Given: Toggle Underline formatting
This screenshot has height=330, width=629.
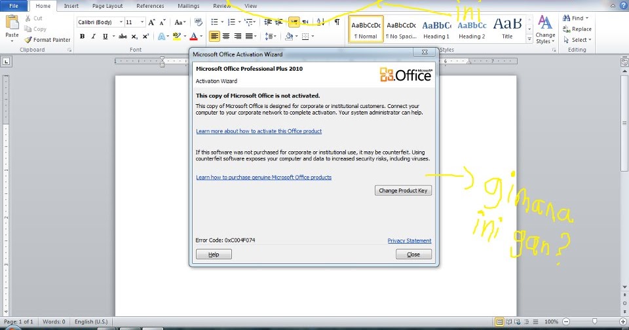Looking at the screenshot, I should pyautogui.click(x=105, y=37).
